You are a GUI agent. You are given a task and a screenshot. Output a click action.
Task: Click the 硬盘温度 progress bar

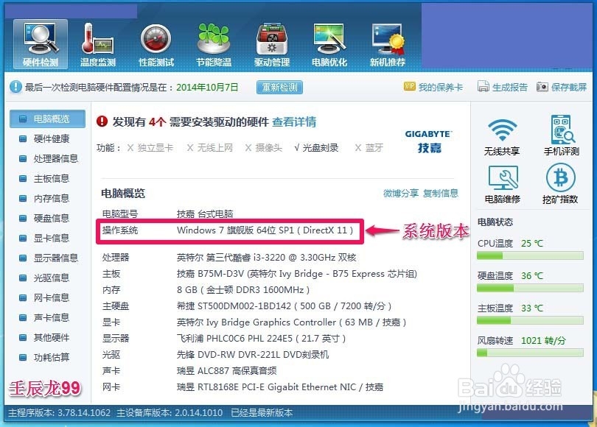[x=530, y=288]
